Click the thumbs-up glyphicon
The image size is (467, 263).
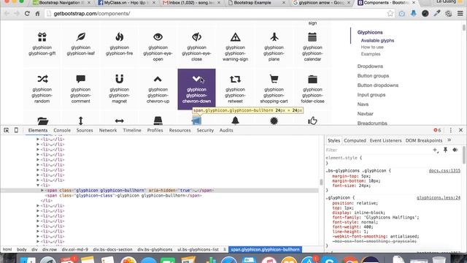[x=312, y=121]
